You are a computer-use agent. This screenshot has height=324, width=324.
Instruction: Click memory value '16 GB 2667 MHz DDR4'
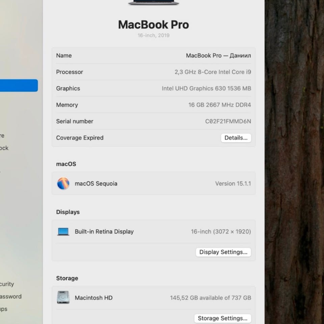[220, 105]
